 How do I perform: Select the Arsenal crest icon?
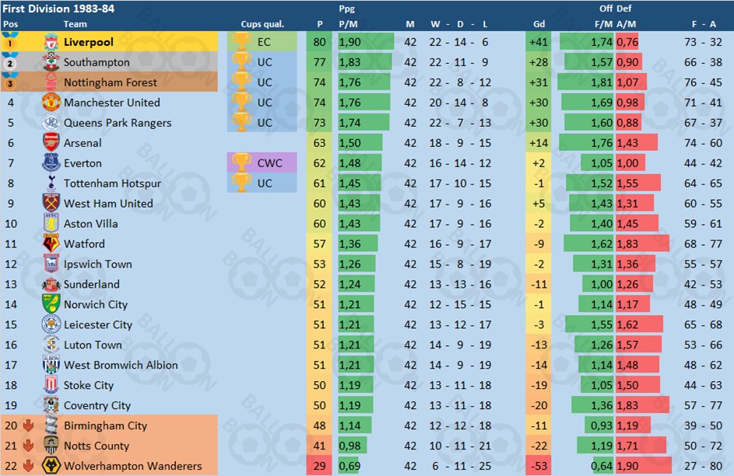51,142
